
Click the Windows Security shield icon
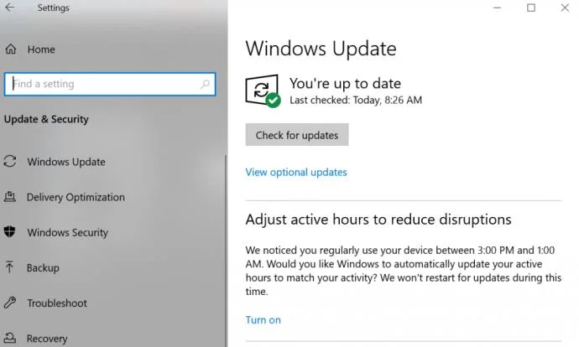click(x=9, y=232)
